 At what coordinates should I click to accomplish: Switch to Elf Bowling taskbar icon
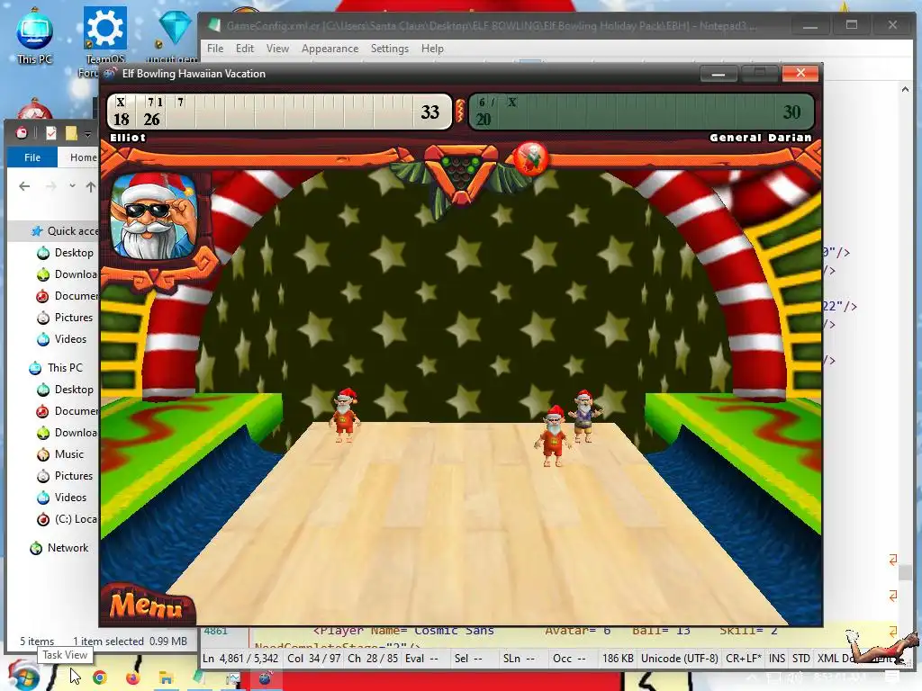point(266,678)
